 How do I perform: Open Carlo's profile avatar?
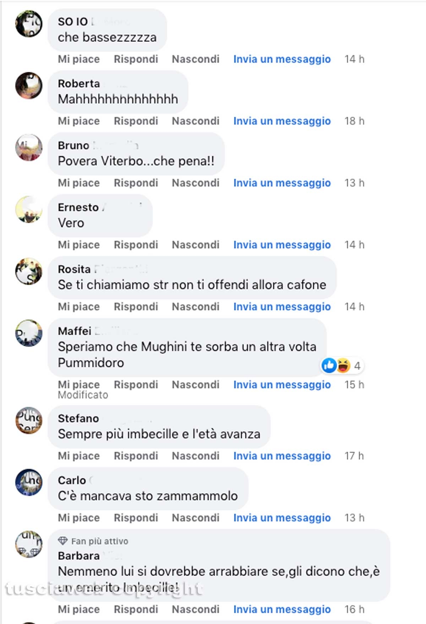pyautogui.click(x=29, y=482)
